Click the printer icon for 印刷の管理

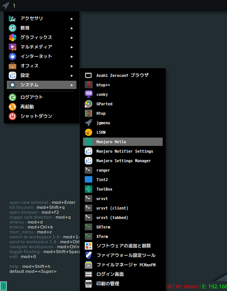pyautogui.click(x=89, y=283)
